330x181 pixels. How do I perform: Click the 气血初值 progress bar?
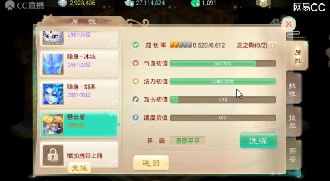coord(223,63)
